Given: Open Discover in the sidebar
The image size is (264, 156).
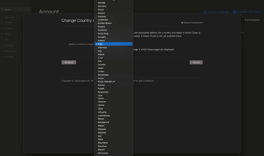Looking at the screenshot, I should (8, 17).
